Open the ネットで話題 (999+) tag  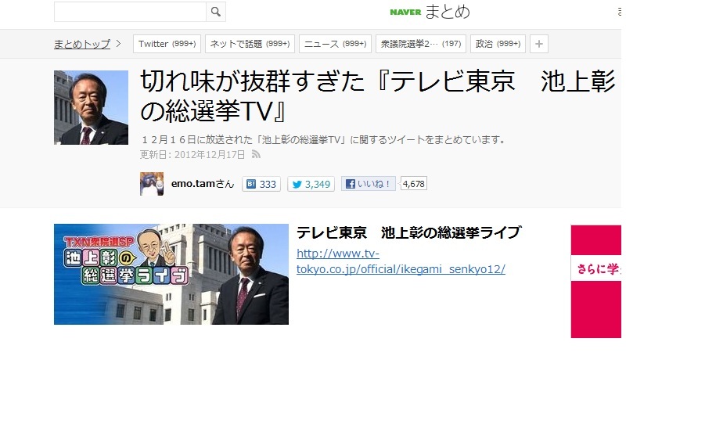(x=250, y=44)
